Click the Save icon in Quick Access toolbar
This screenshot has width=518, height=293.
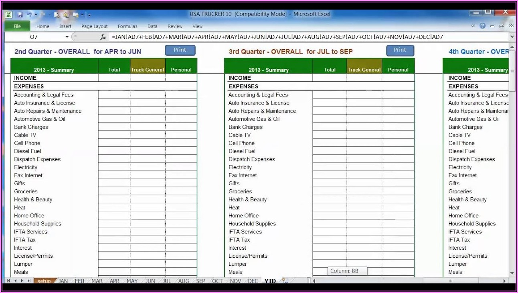point(20,15)
